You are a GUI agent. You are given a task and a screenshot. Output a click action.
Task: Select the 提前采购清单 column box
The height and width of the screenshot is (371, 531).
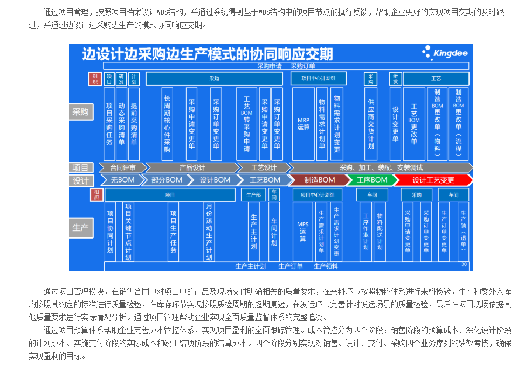[134, 124]
